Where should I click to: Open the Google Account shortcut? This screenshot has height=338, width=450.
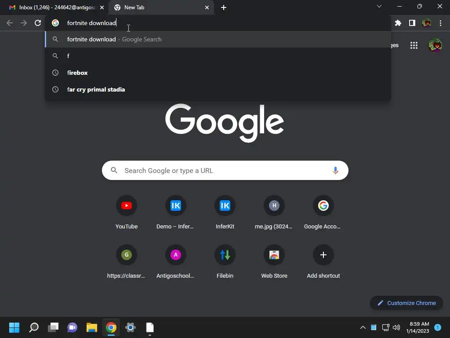click(323, 212)
